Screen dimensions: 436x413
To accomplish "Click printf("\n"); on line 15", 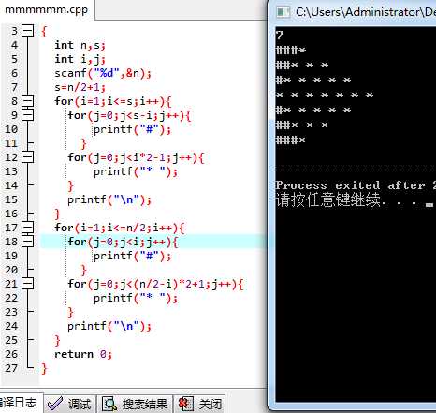I will (109, 199).
